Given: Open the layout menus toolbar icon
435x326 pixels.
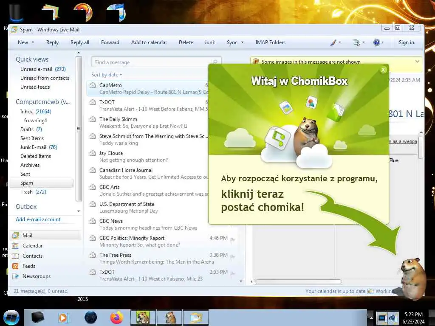Looking at the screenshot, I should click(356, 42).
